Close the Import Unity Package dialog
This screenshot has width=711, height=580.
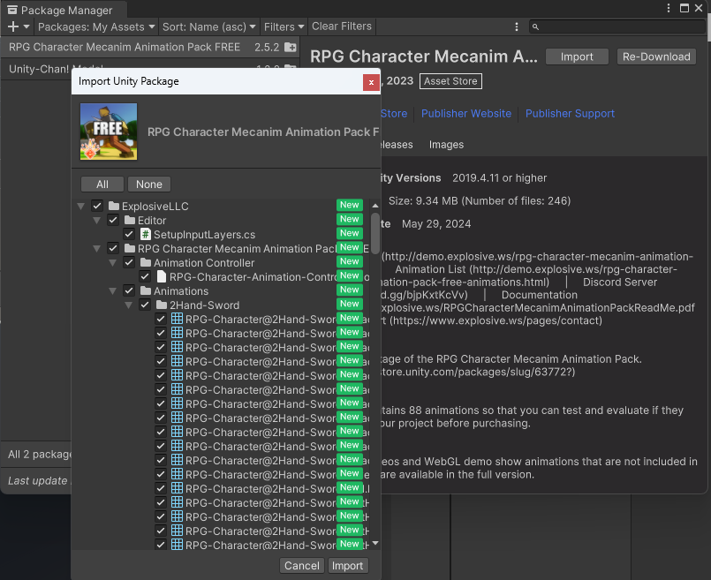371,82
